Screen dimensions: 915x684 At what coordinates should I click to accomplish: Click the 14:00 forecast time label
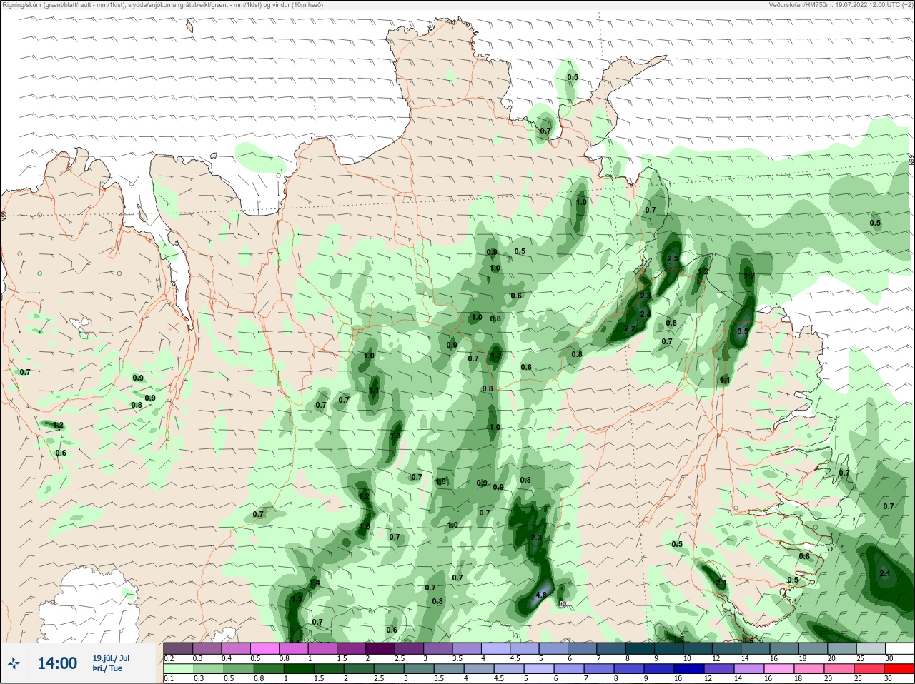click(57, 663)
